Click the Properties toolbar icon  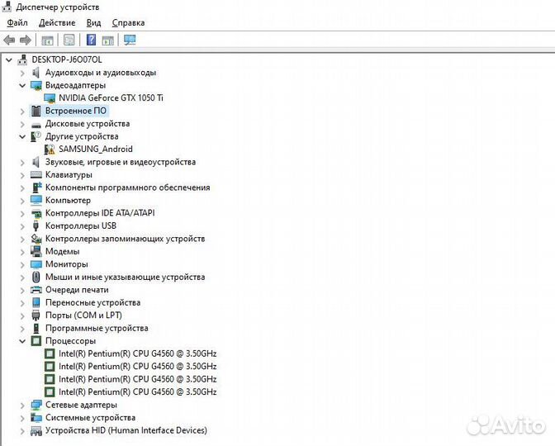coord(69,40)
